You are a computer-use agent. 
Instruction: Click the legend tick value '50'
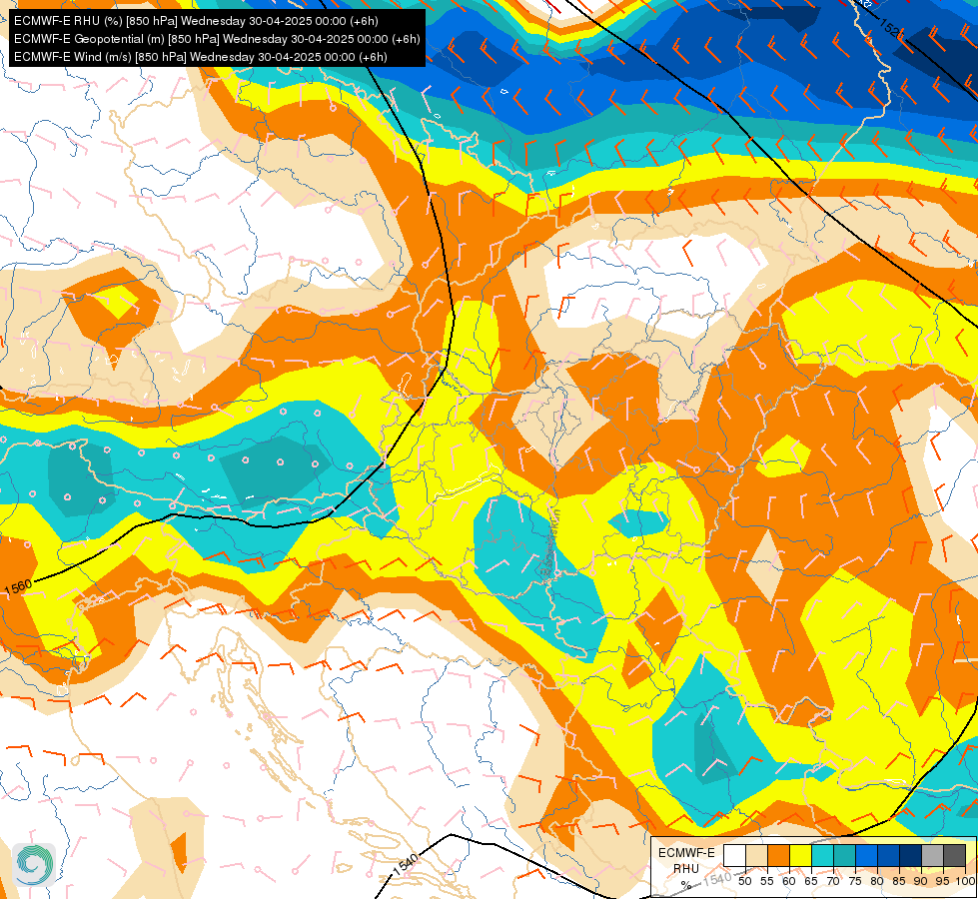pos(745,881)
